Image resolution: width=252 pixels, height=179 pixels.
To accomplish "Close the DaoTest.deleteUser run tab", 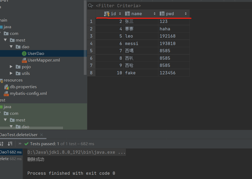I will [x=42, y=135].
